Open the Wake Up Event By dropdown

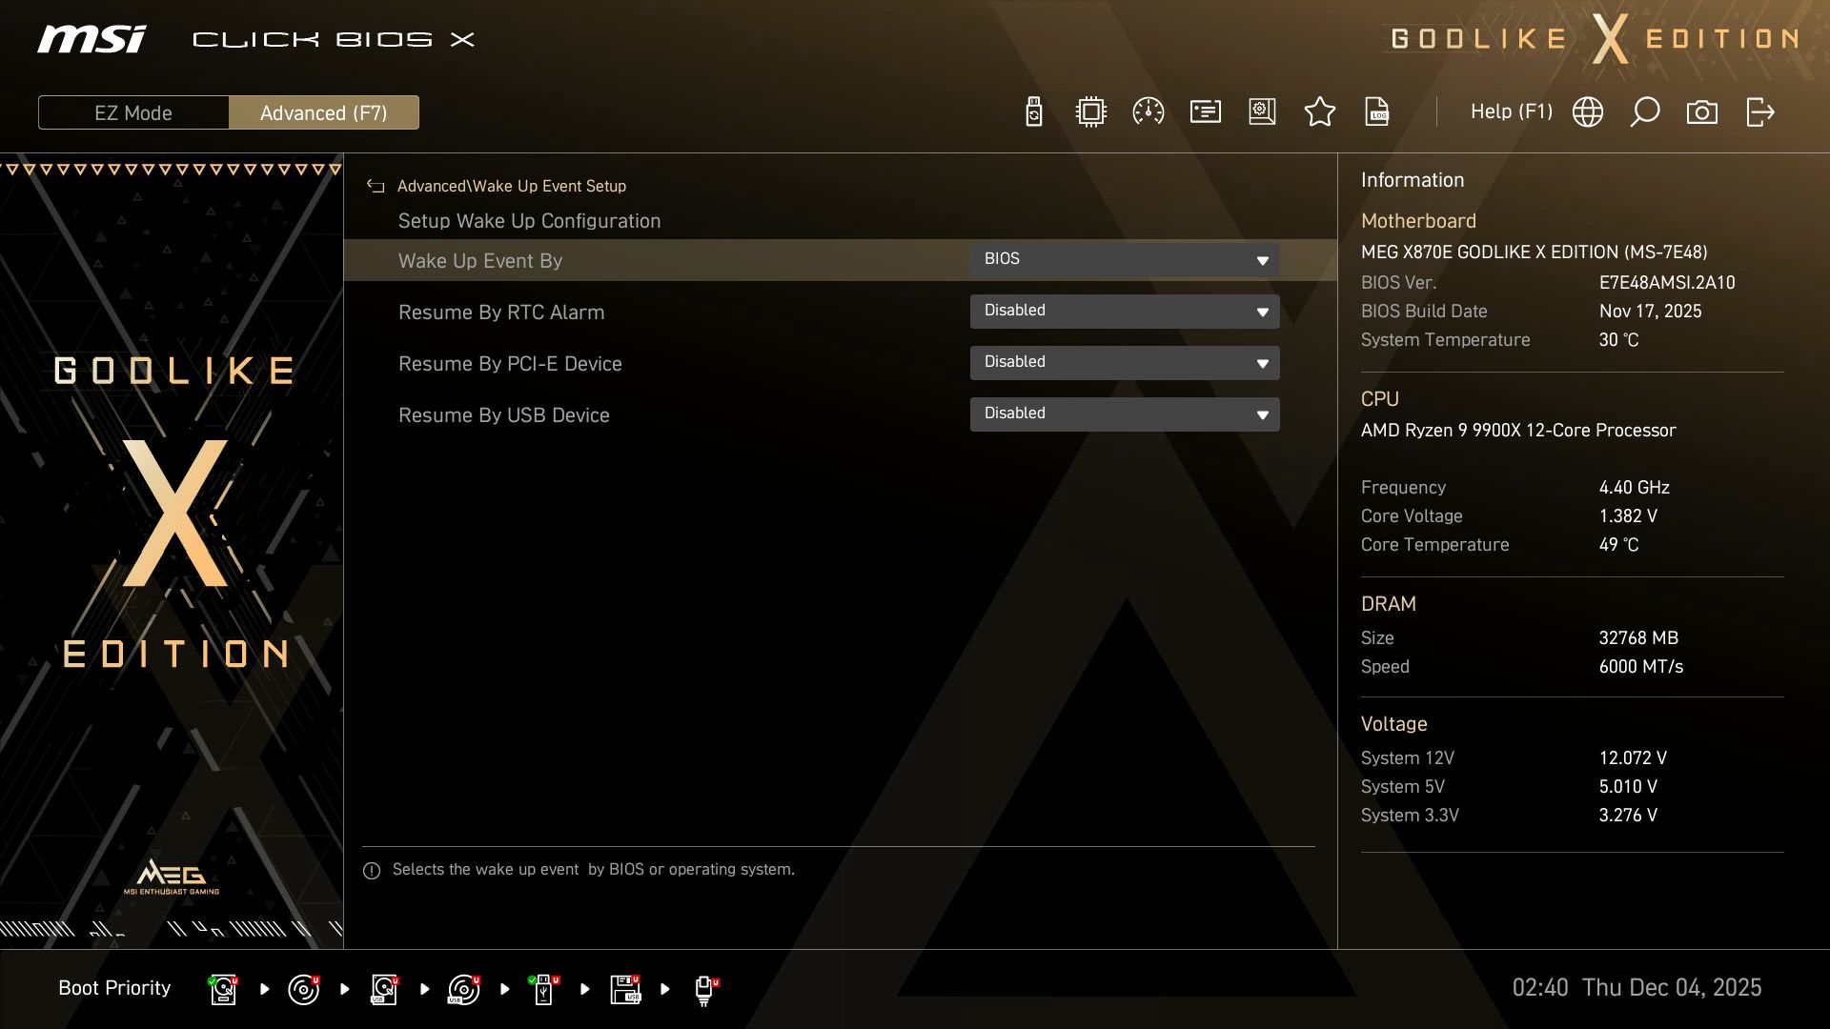coord(1125,259)
